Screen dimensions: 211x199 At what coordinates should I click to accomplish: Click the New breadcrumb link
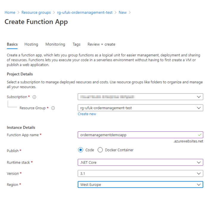123,13
